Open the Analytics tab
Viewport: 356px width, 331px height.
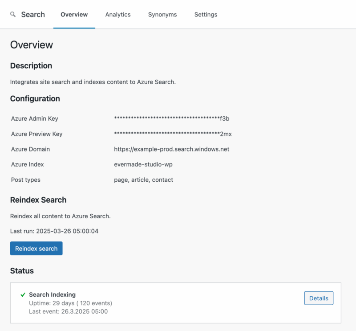point(118,15)
